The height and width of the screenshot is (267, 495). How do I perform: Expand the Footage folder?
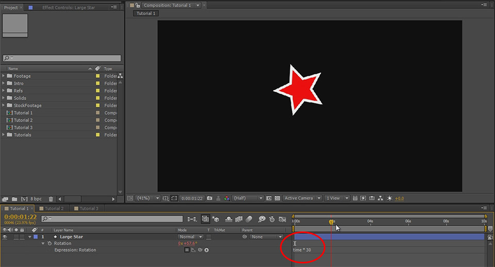[x=4, y=76]
